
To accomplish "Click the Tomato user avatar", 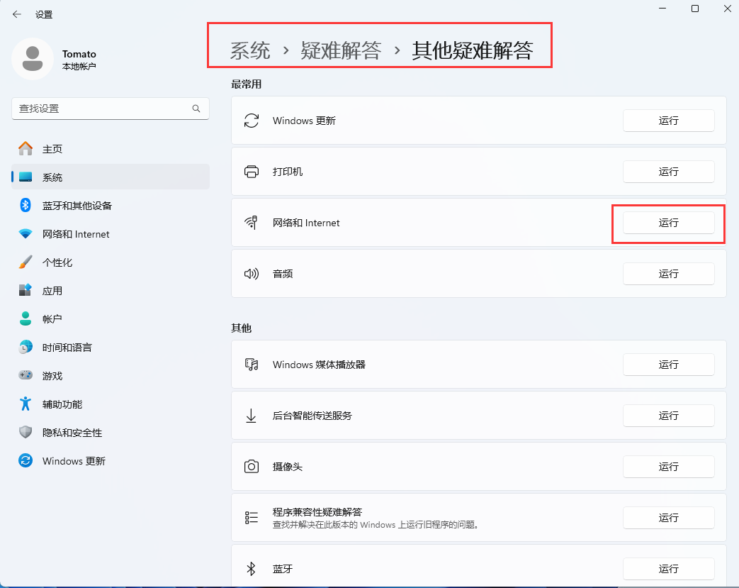I will (x=32, y=60).
